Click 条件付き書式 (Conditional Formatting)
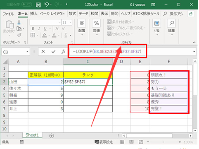The image size is (199, 149). [120, 22]
